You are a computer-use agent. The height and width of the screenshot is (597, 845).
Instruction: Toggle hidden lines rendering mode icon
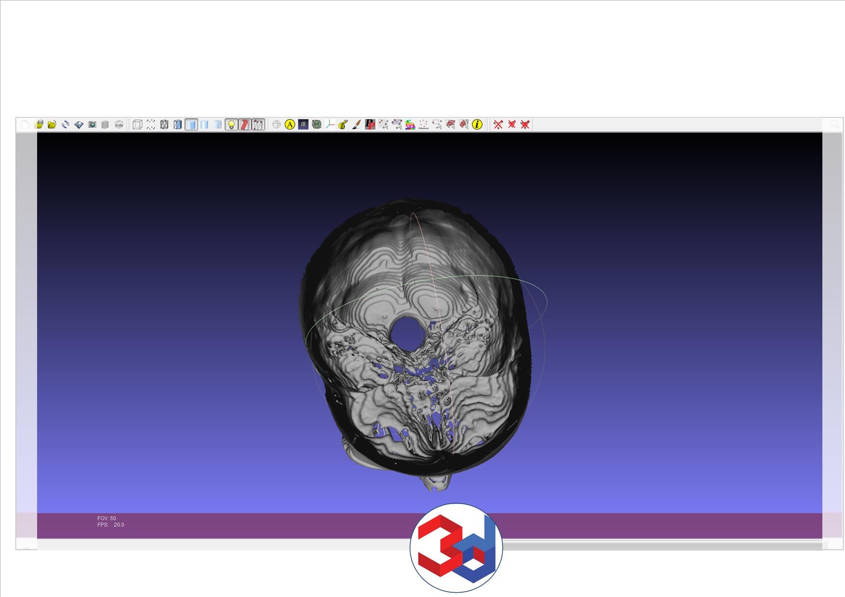(x=178, y=125)
